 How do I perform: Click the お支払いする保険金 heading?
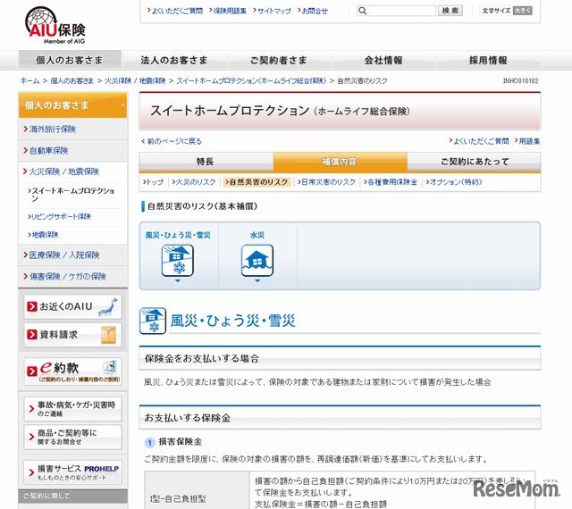point(188,418)
